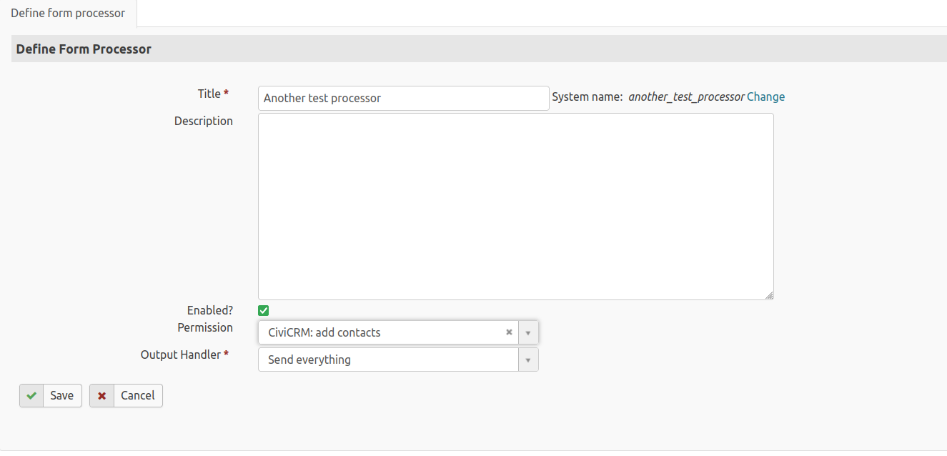
Task: Expand the Permission dropdown arrow
Action: point(528,332)
